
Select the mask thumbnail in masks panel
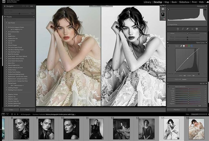point(163,14)
